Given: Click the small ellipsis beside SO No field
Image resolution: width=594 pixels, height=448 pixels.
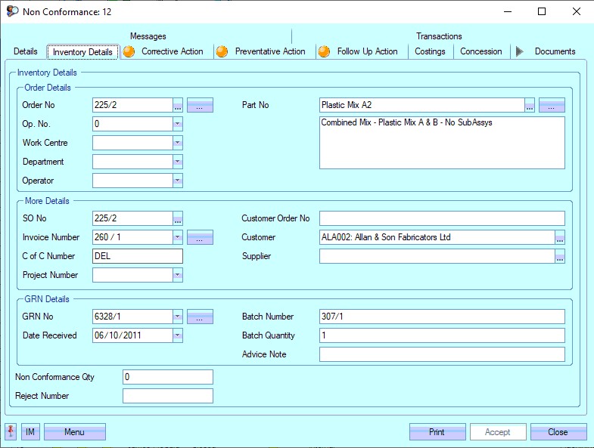Looking at the screenshot, I should pyautogui.click(x=178, y=218).
